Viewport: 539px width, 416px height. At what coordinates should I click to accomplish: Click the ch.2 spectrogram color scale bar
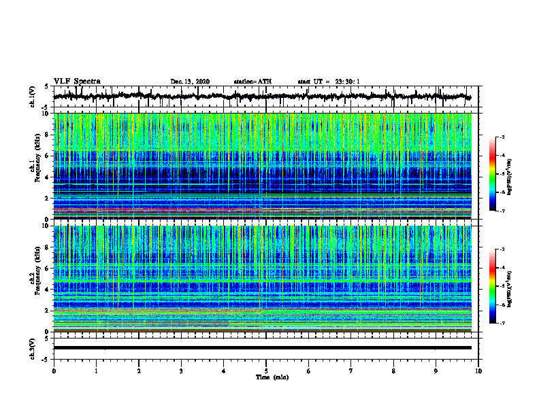pyautogui.click(x=492, y=286)
